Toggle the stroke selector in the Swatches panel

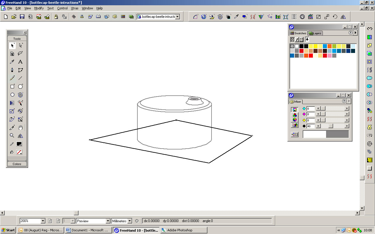(x=297, y=39)
